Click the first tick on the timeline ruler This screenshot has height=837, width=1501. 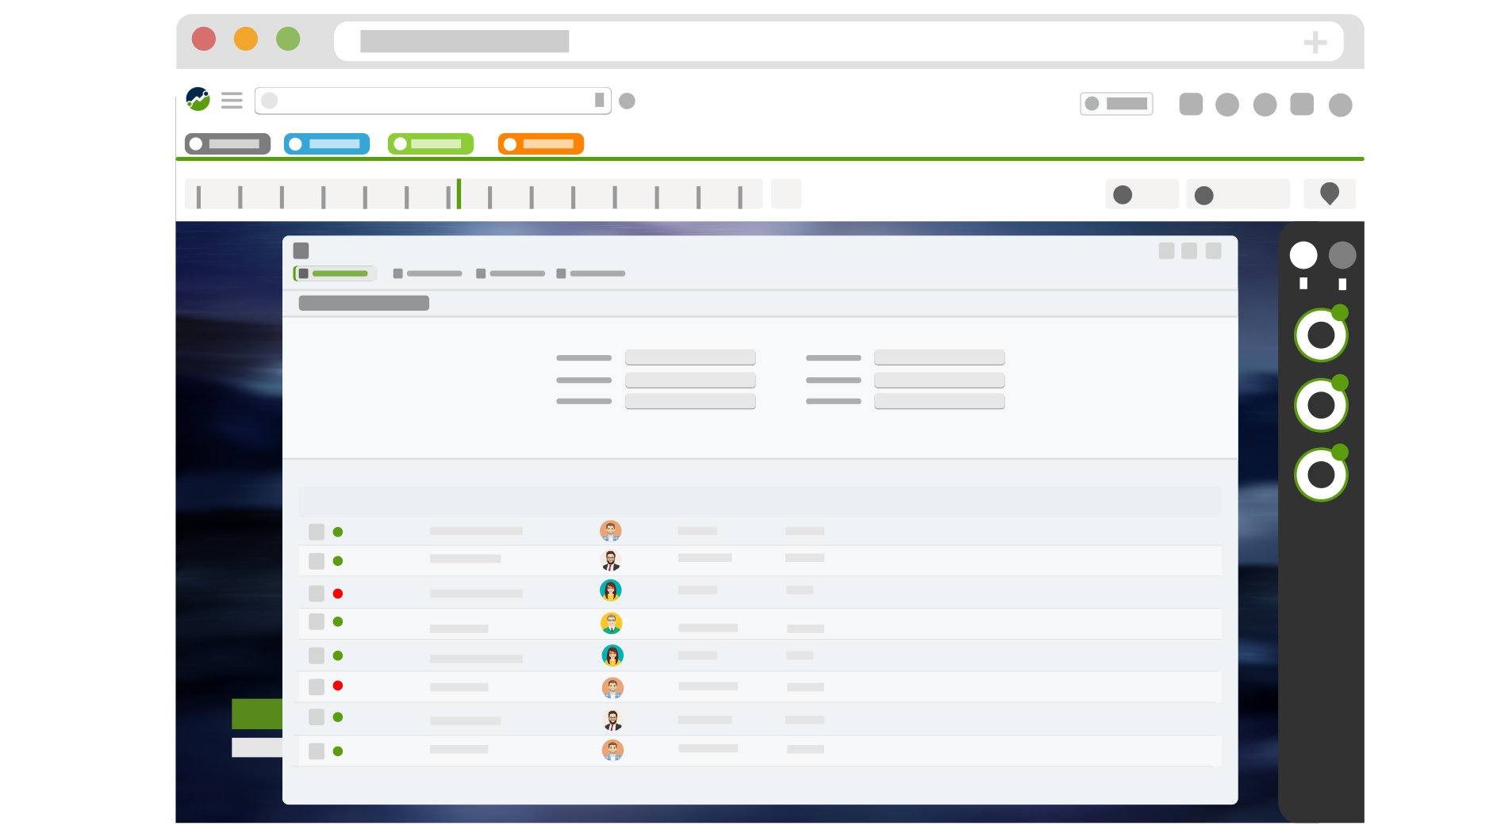[198, 197]
